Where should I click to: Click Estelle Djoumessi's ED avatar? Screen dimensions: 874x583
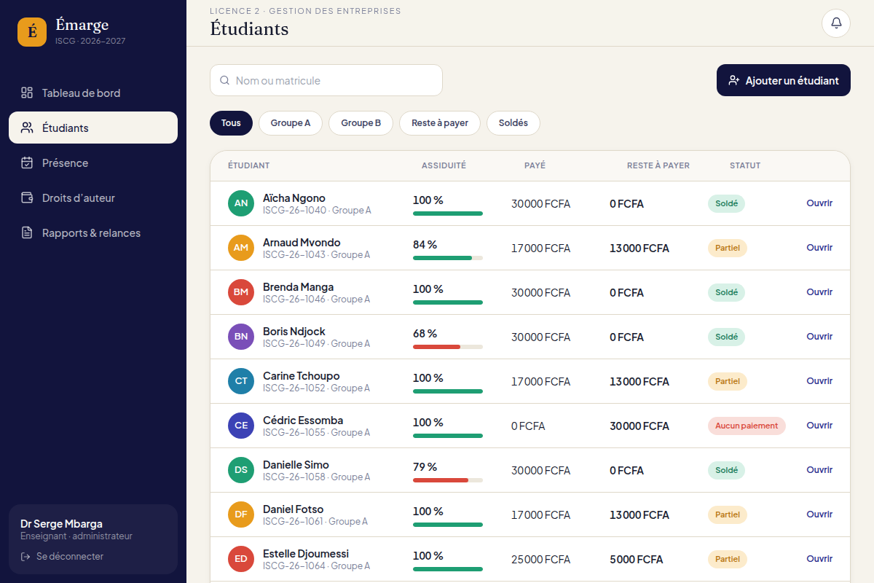(241, 559)
